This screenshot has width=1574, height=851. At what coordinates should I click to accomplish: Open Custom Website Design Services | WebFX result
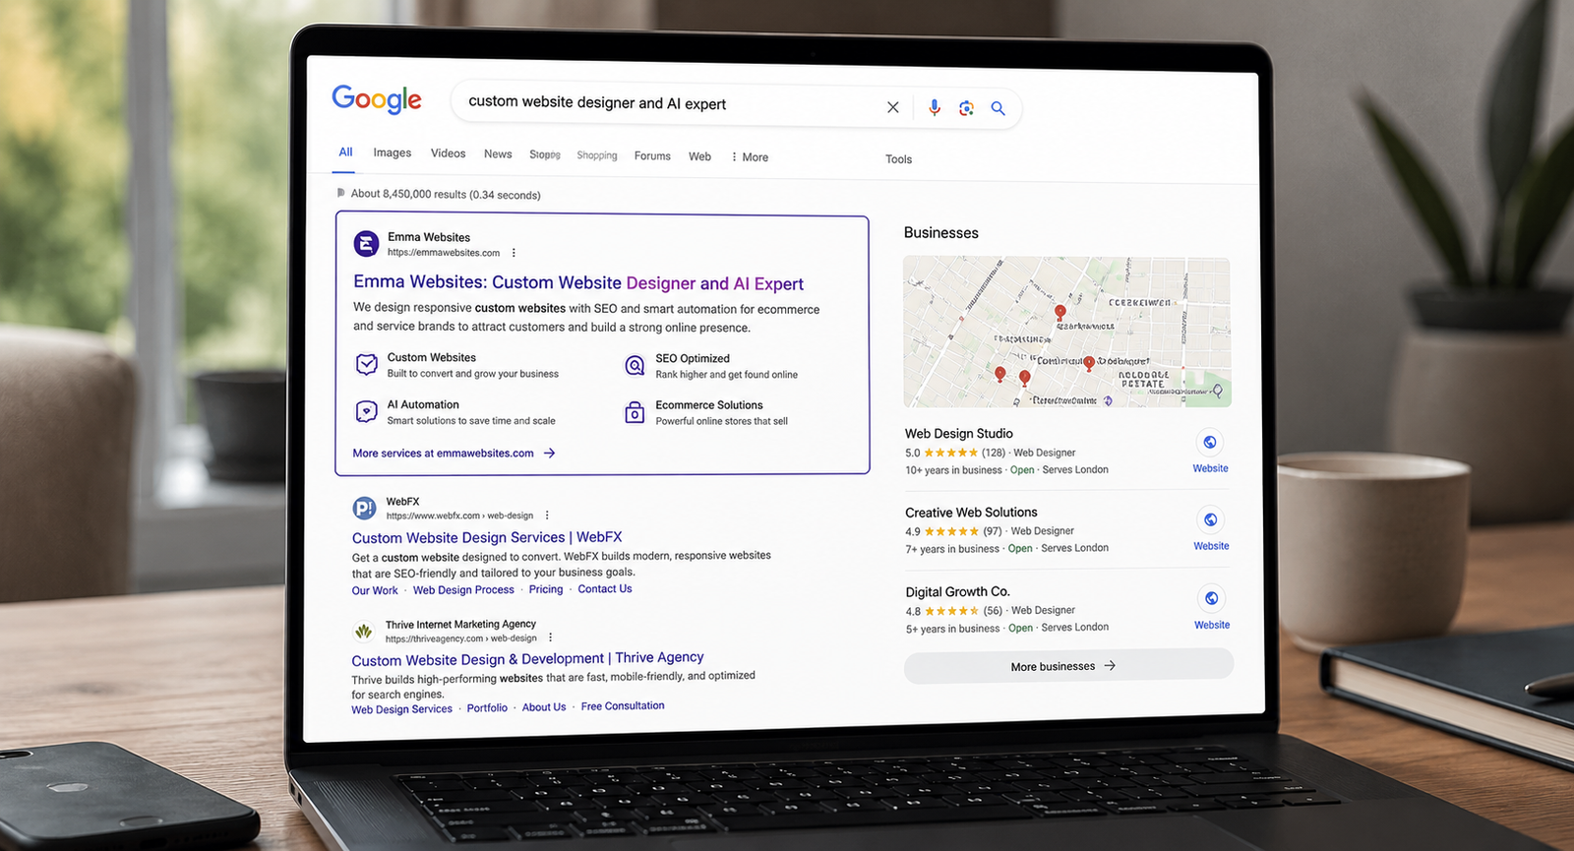coord(487,537)
